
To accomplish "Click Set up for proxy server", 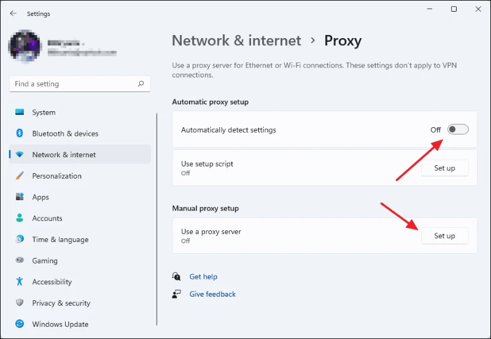I will 444,236.
